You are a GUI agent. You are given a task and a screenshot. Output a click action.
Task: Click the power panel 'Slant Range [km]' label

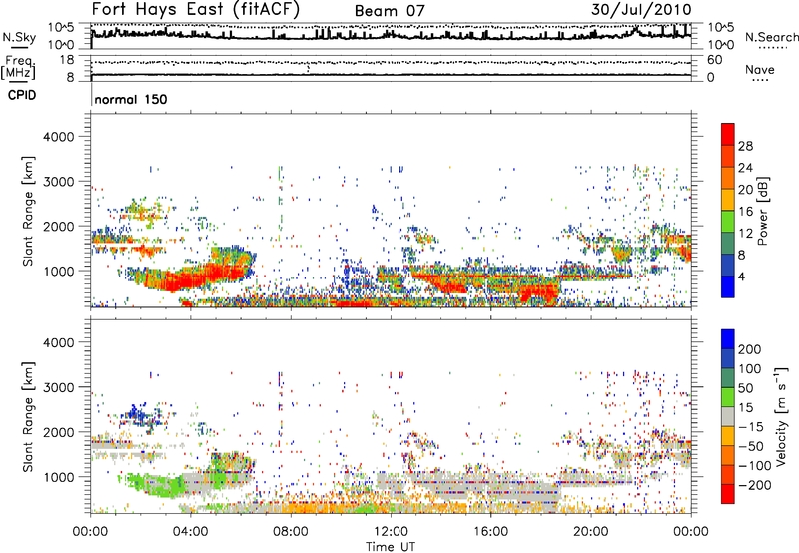coord(28,211)
